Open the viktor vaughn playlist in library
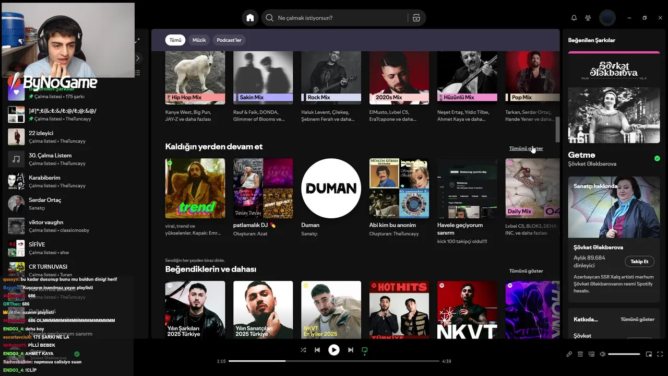 pyautogui.click(x=73, y=226)
